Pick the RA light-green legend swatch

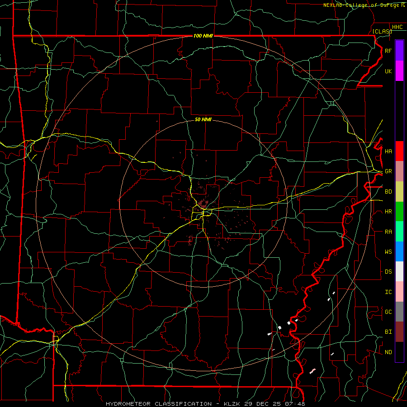coord(399,232)
